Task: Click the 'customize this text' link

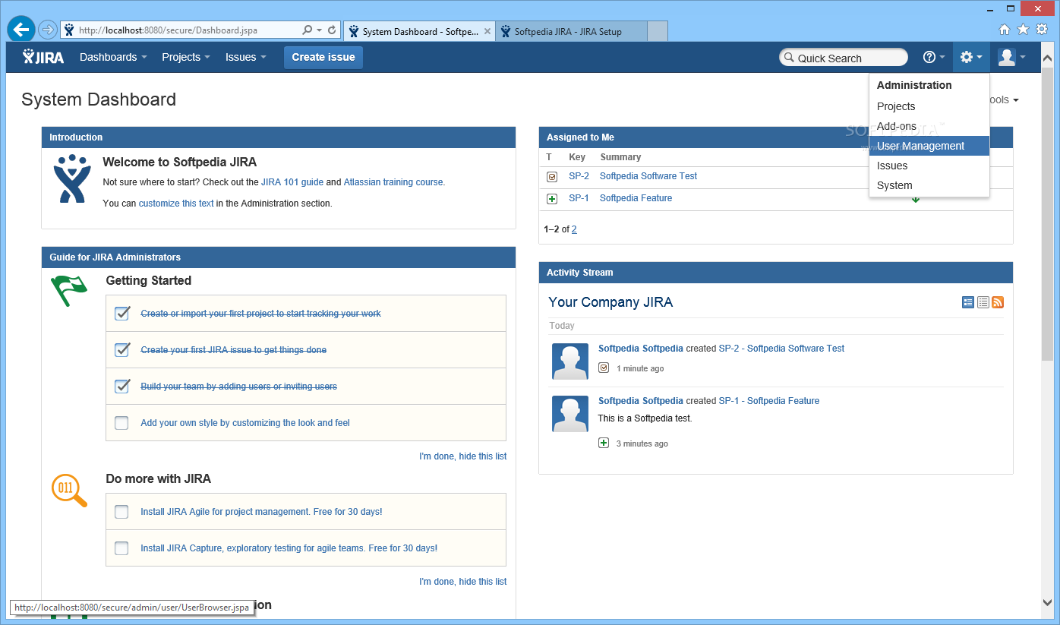Action: 176,204
